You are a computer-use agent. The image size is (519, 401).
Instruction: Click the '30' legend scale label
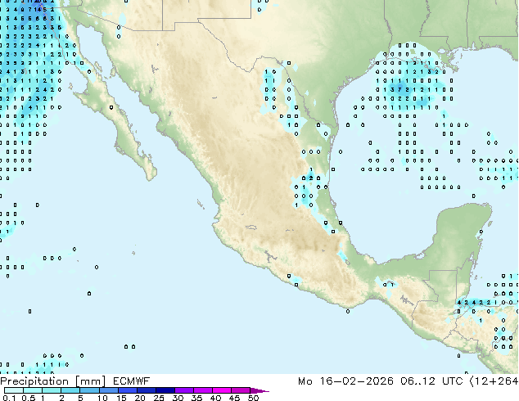(178, 398)
